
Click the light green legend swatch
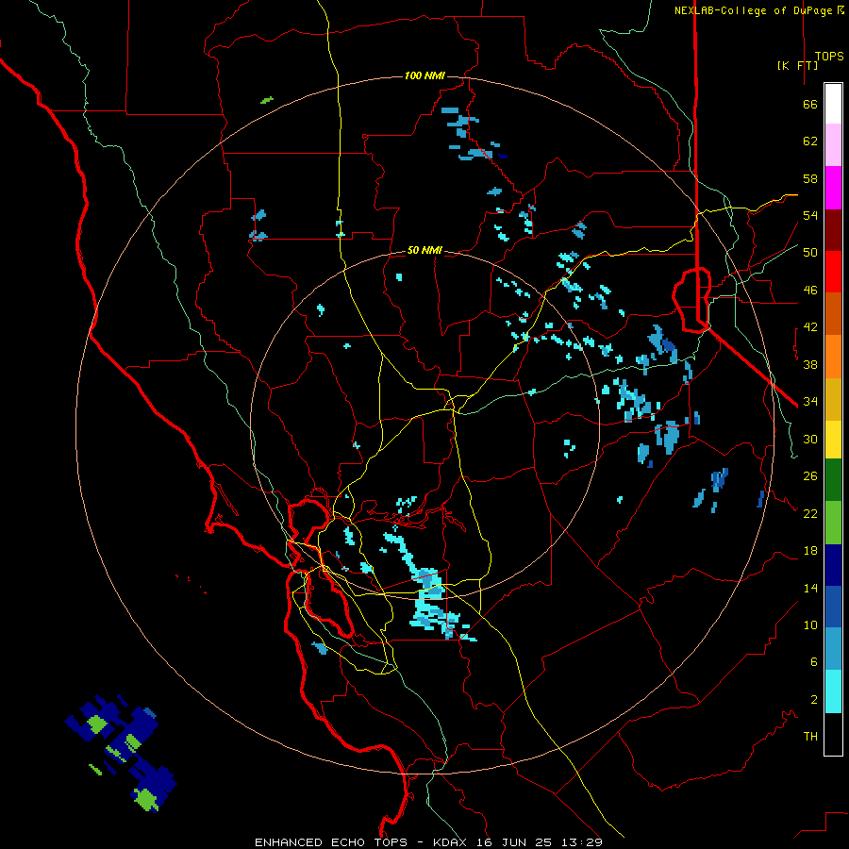(833, 523)
